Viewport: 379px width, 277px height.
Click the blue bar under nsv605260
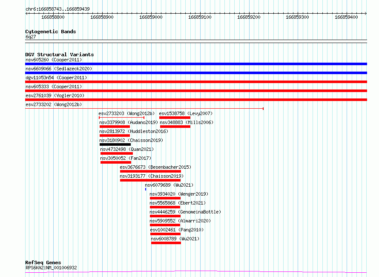(x=196, y=64)
